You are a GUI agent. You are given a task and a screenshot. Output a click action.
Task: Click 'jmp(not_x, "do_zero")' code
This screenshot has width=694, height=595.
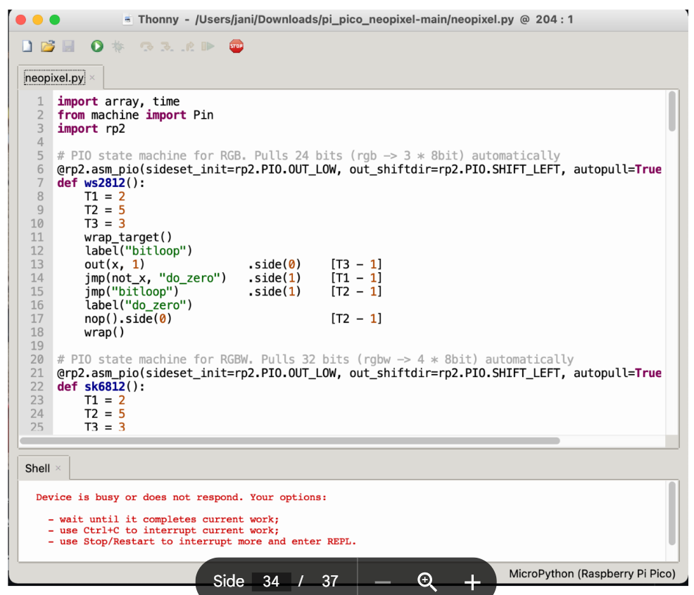click(156, 278)
